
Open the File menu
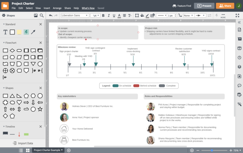14,8
